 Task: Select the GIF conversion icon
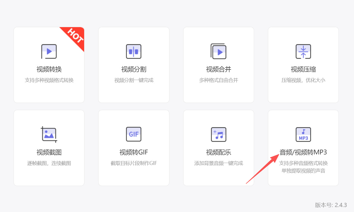[x=134, y=135]
